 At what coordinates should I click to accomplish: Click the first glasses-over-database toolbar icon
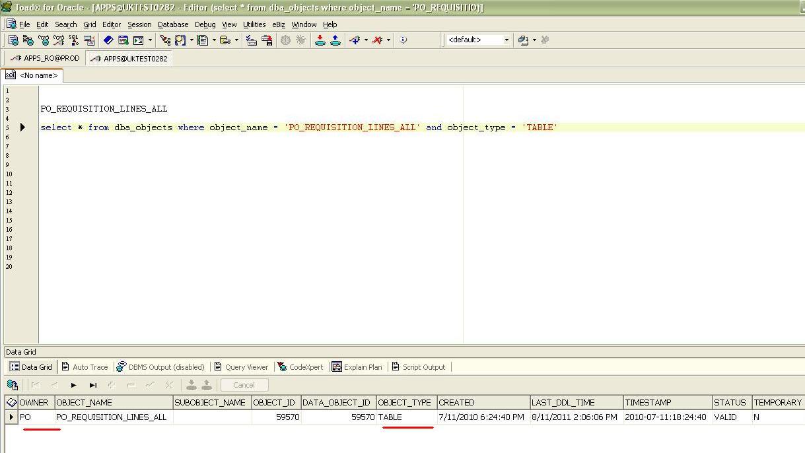pyautogui.click(x=44, y=40)
